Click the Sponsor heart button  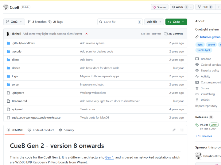tap(160, 7)
